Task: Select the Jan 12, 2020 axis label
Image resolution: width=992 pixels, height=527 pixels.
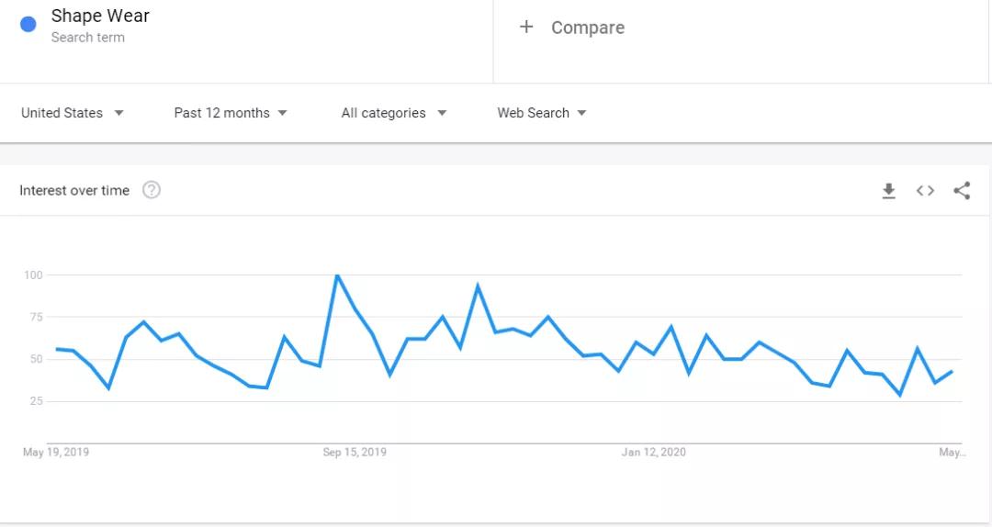Action: click(x=653, y=452)
